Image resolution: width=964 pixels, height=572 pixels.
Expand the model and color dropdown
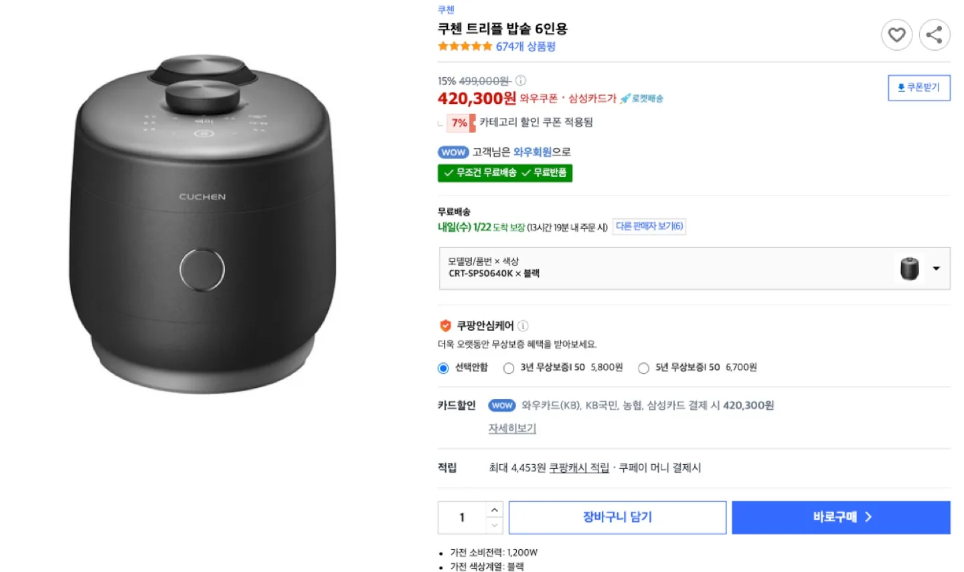click(x=936, y=268)
